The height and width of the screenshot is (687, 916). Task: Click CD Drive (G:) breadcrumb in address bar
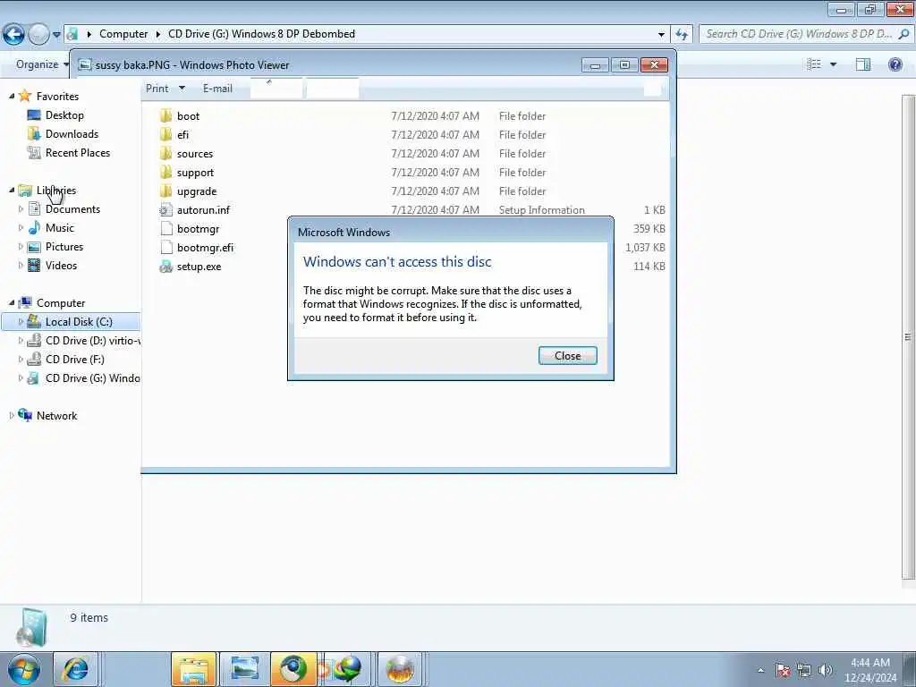click(x=261, y=34)
